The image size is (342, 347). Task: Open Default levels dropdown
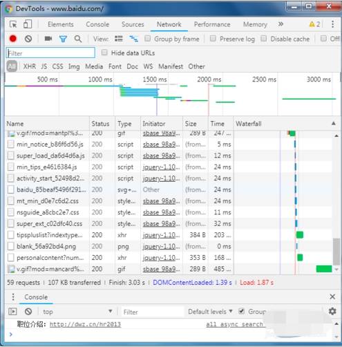click(210, 312)
